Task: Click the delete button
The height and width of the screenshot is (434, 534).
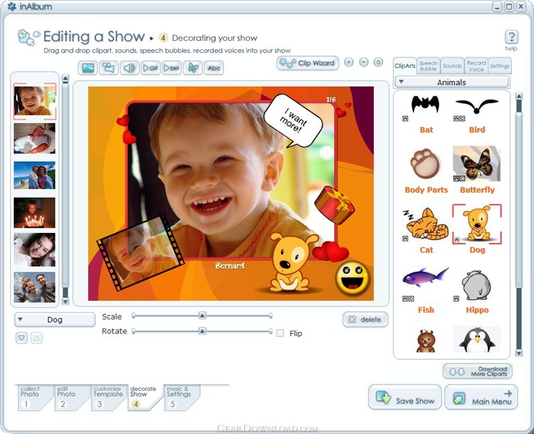Action: 365,320
